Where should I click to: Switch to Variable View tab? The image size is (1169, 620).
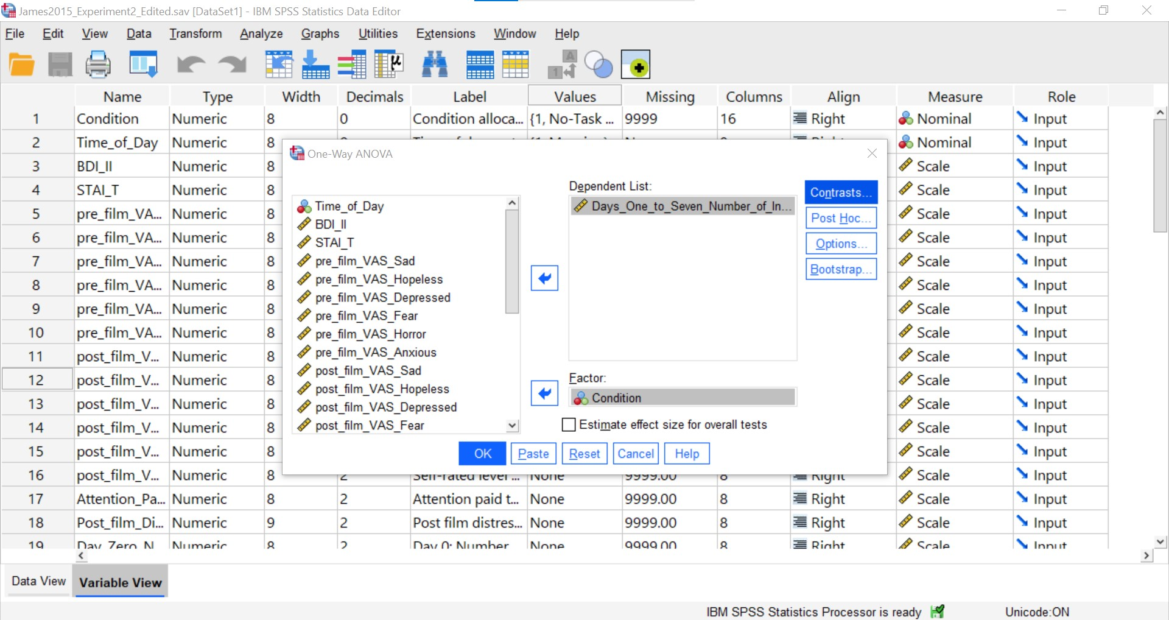121,582
